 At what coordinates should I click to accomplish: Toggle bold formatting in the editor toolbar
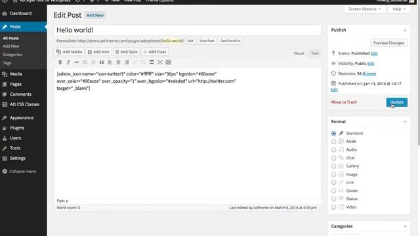pyautogui.click(x=60, y=62)
